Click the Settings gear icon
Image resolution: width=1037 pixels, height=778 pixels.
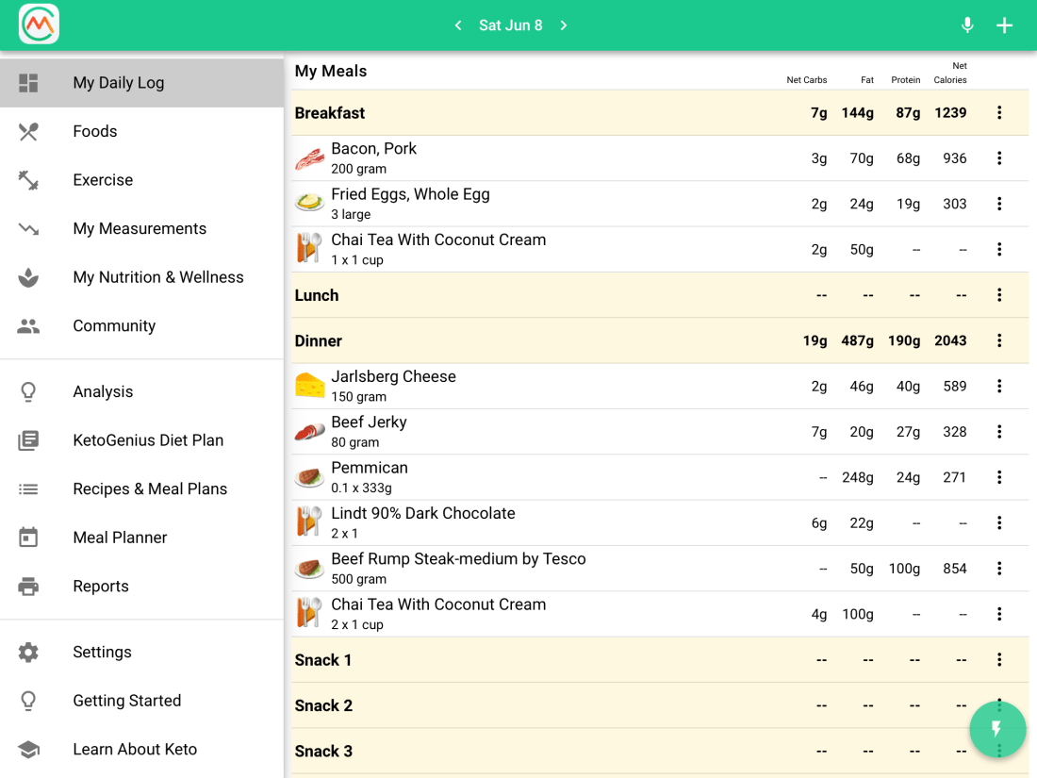pyautogui.click(x=28, y=653)
